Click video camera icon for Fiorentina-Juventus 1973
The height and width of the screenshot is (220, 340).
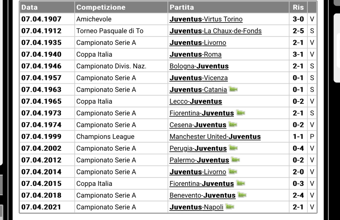tap(240, 113)
